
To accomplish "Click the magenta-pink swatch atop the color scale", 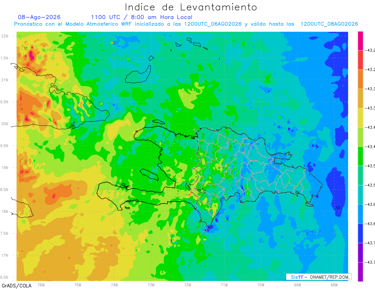I will (360, 41).
